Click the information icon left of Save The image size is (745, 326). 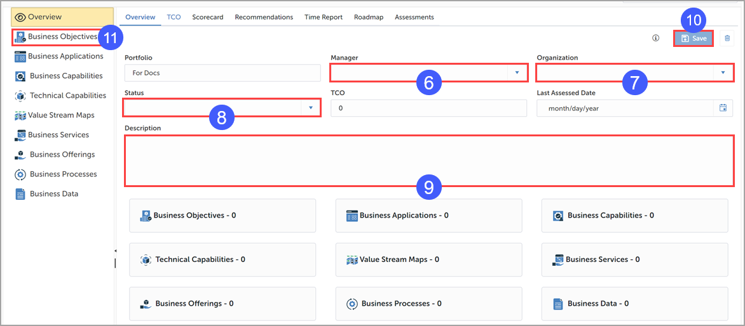(x=655, y=38)
